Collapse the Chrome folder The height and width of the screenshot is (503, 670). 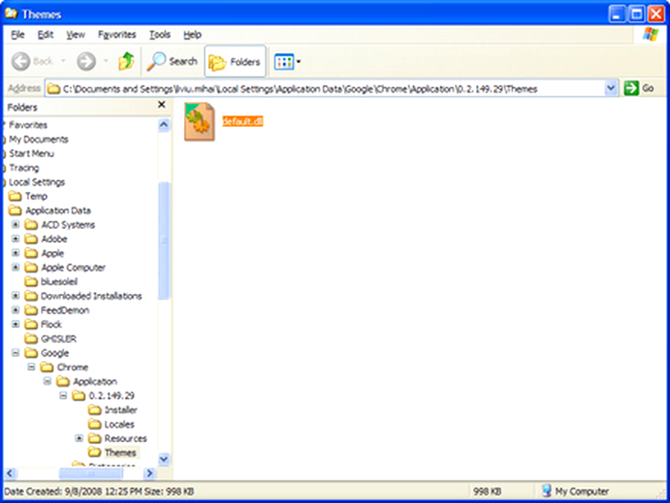[x=31, y=366]
